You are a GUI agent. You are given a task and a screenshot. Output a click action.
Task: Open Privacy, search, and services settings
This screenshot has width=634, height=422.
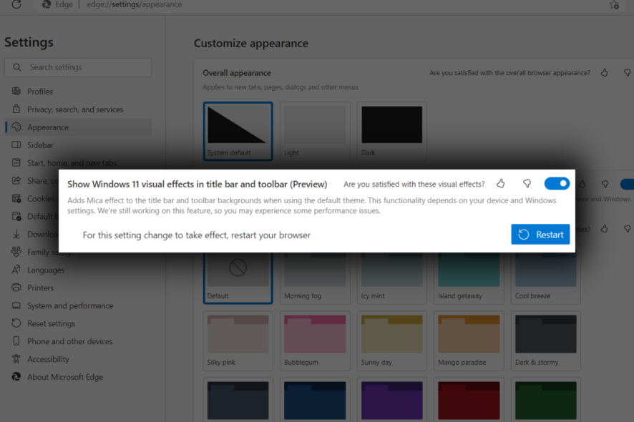tap(75, 109)
